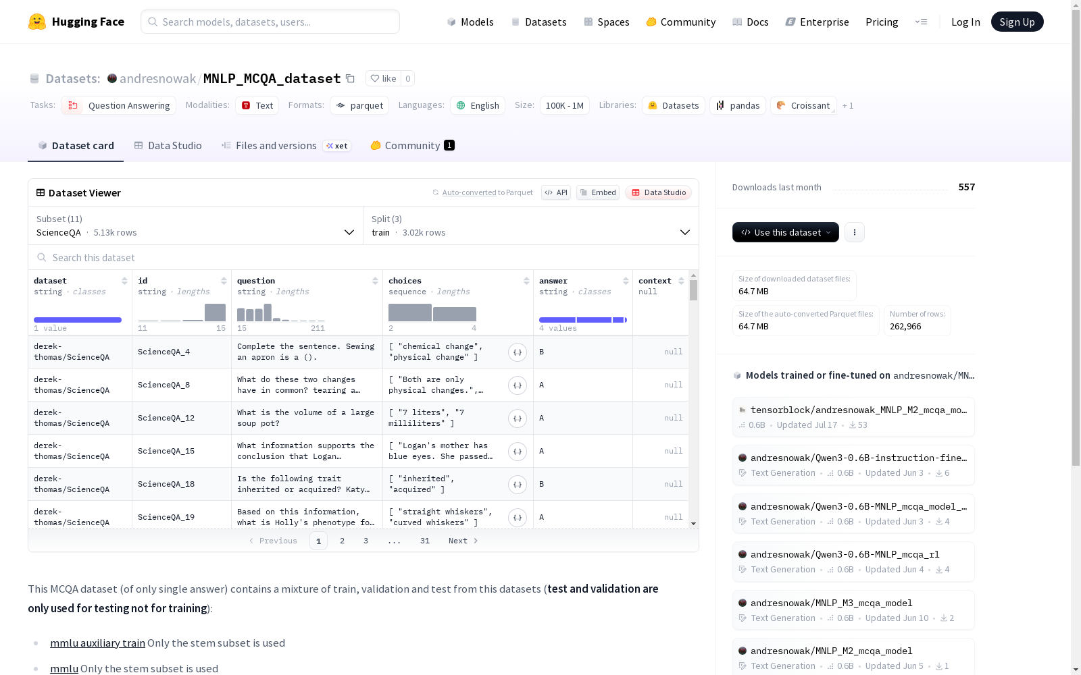Open the Subset ScienceQA dropdown
The image size is (1081, 675).
196,225
